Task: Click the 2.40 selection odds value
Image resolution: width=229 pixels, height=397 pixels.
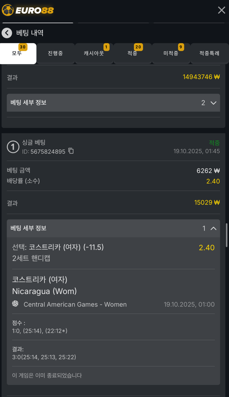Action: [207, 248]
